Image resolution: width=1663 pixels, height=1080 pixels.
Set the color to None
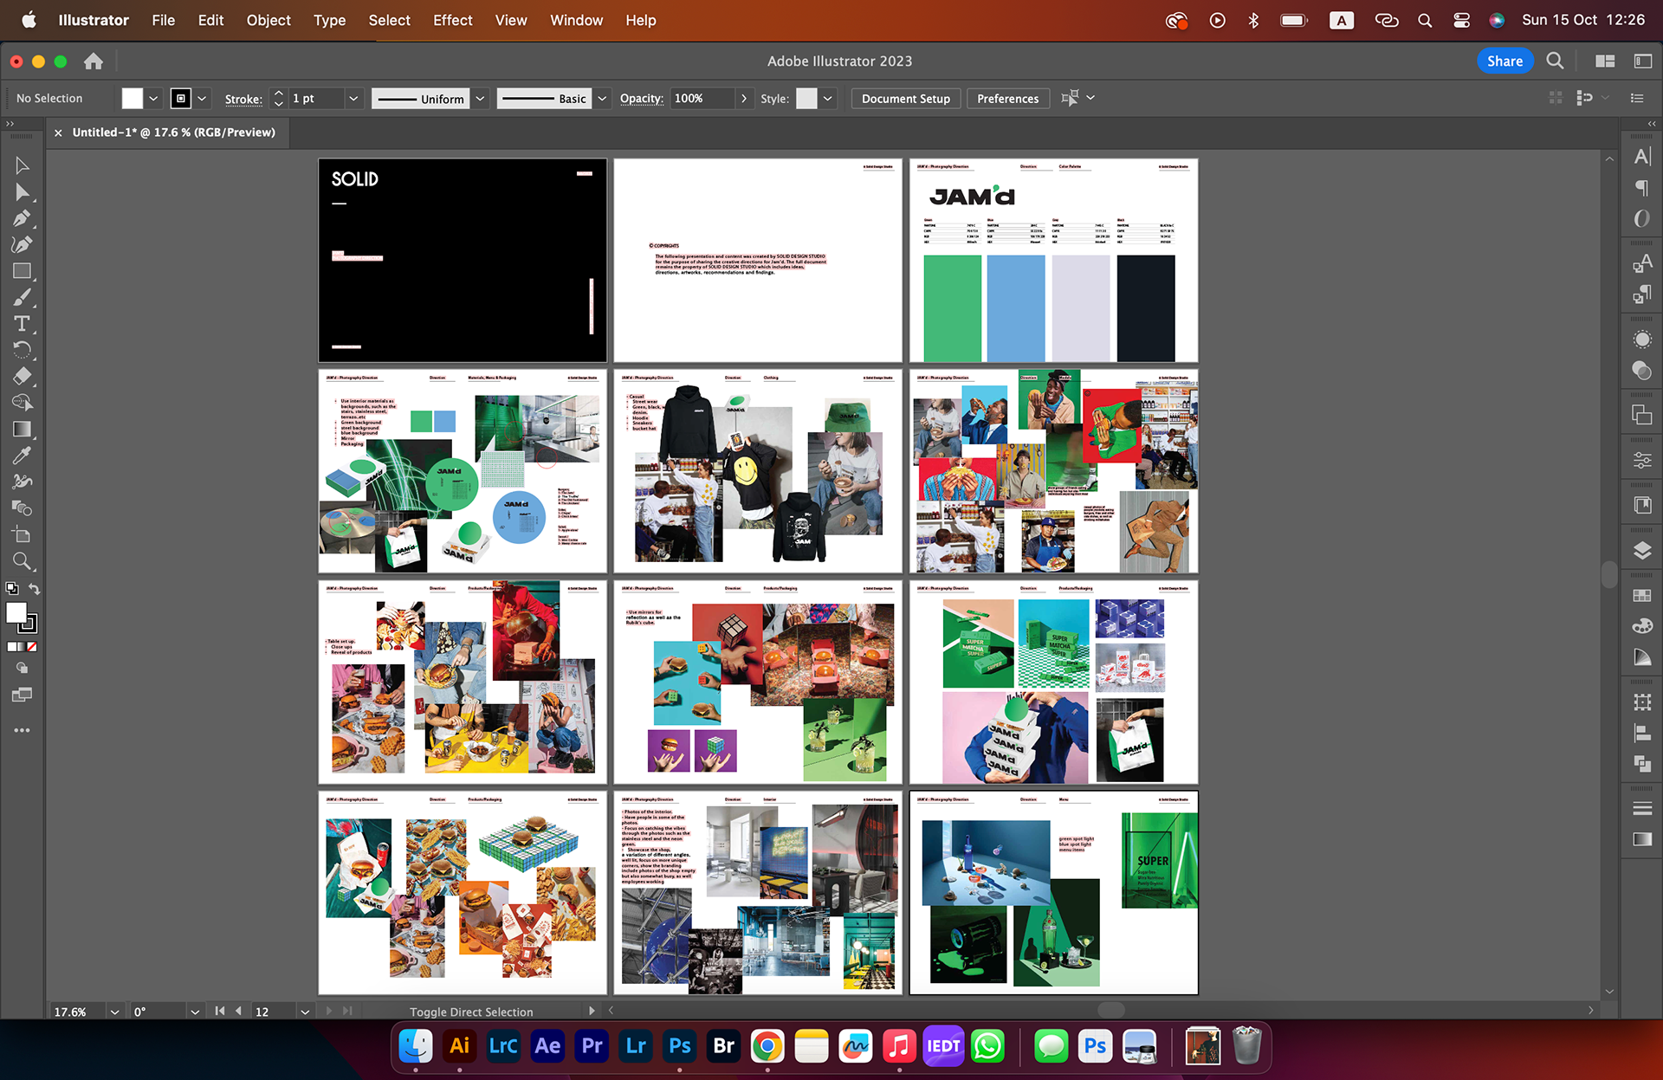[x=32, y=646]
